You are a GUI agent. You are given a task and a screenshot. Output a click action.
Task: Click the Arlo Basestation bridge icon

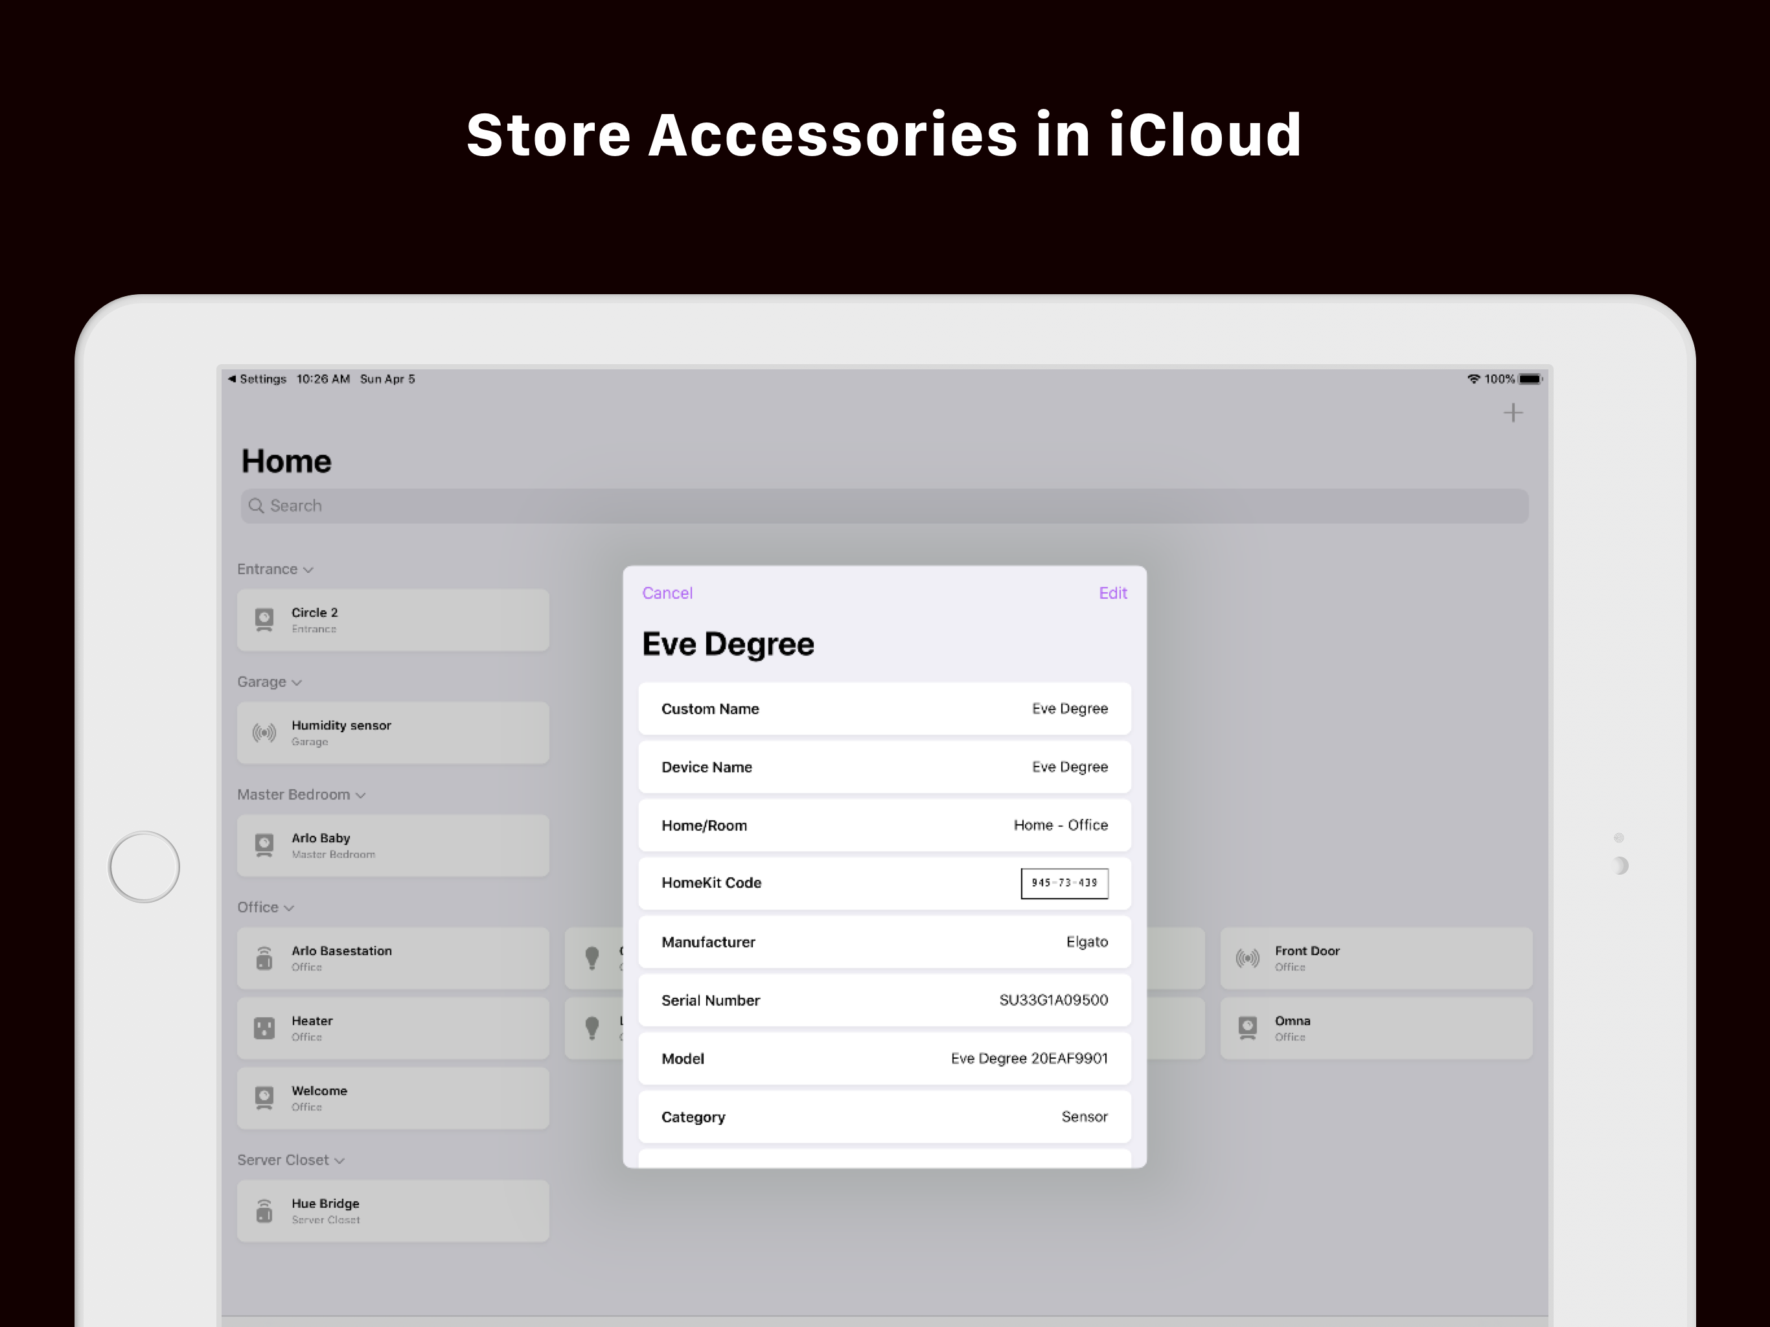pyautogui.click(x=264, y=958)
